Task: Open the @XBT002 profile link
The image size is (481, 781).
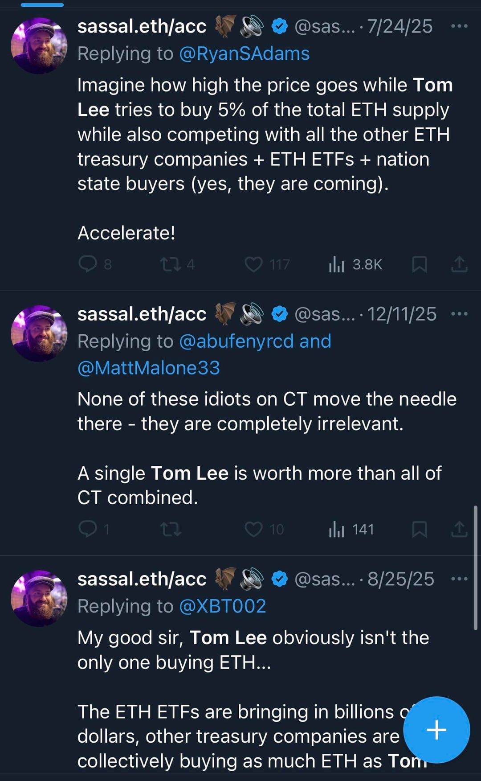Action: point(222,606)
